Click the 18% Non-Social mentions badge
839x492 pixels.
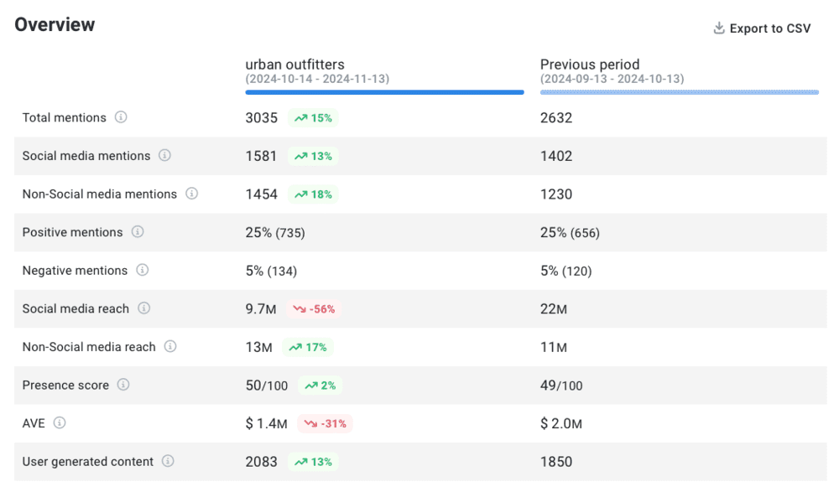[x=313, y=194]
